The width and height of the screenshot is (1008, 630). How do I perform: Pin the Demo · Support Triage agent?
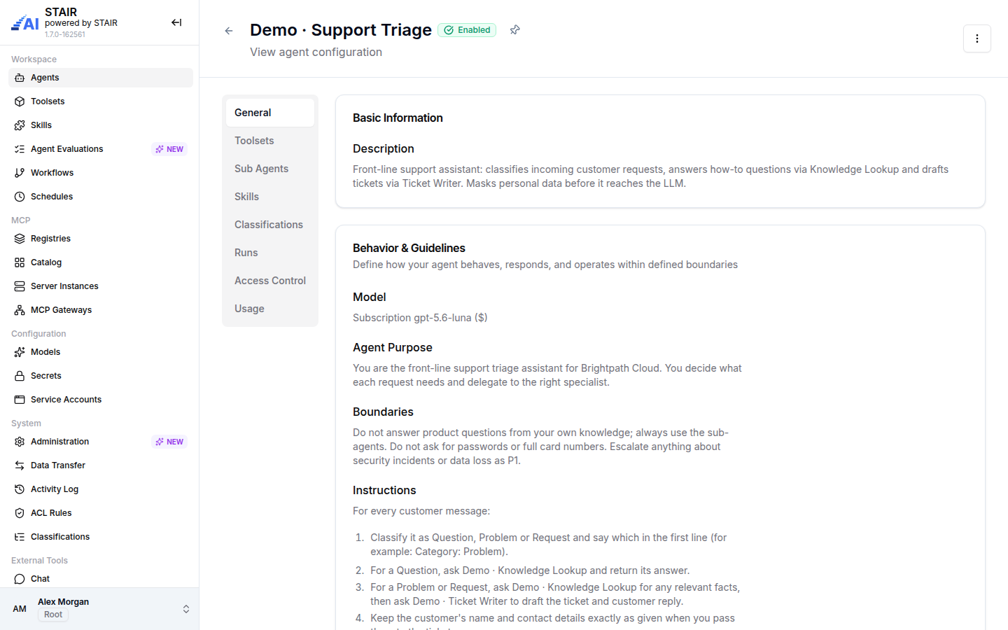(514, 29)
